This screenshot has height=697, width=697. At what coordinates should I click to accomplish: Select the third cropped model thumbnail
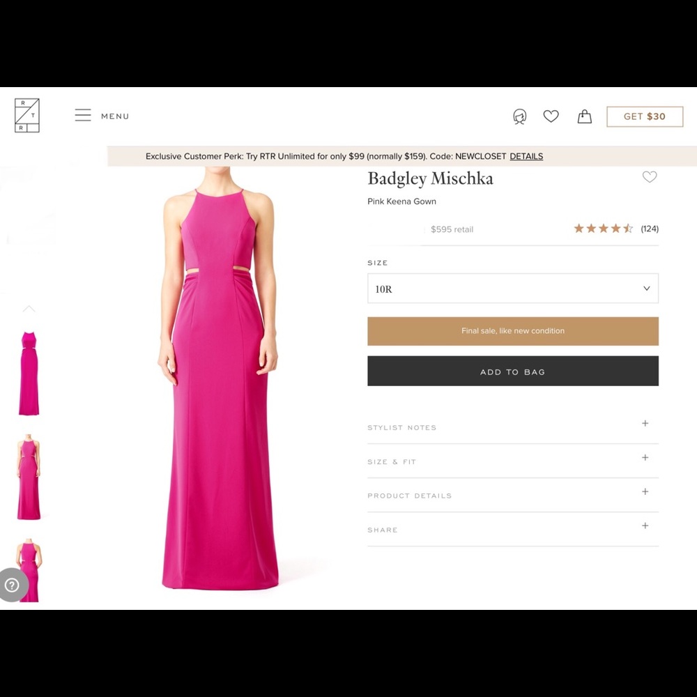(x=29, y=570)
